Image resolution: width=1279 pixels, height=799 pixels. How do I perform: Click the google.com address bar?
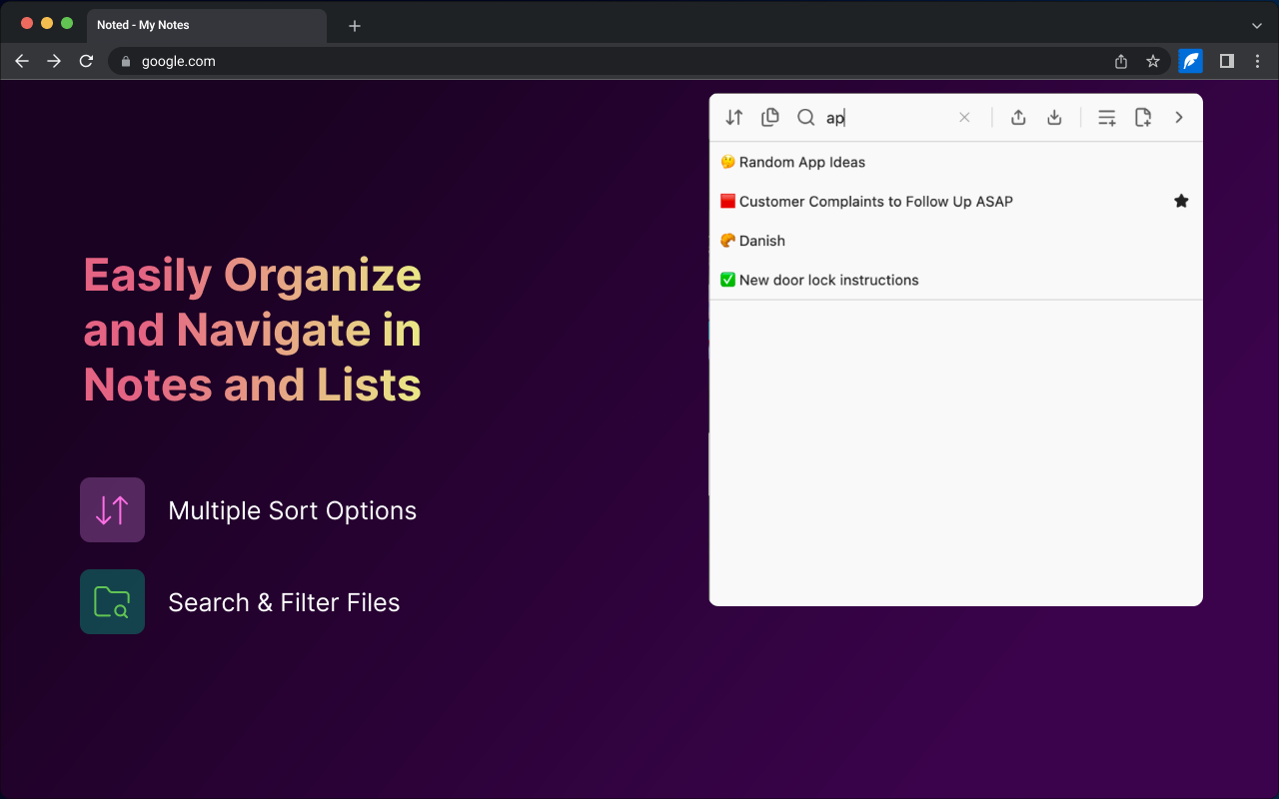[639, 61]
